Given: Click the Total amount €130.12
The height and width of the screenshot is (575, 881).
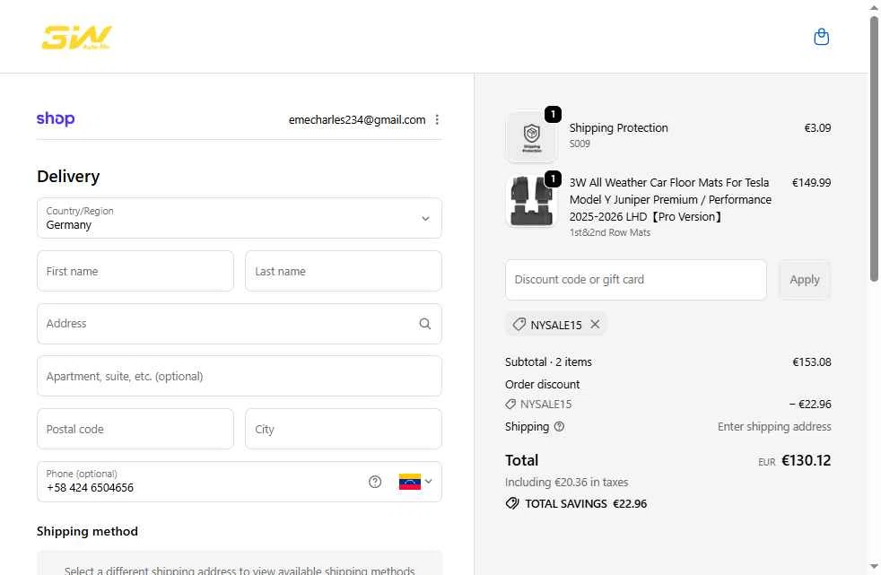Looking at the screenshot, I should click(x=806, y=460).
